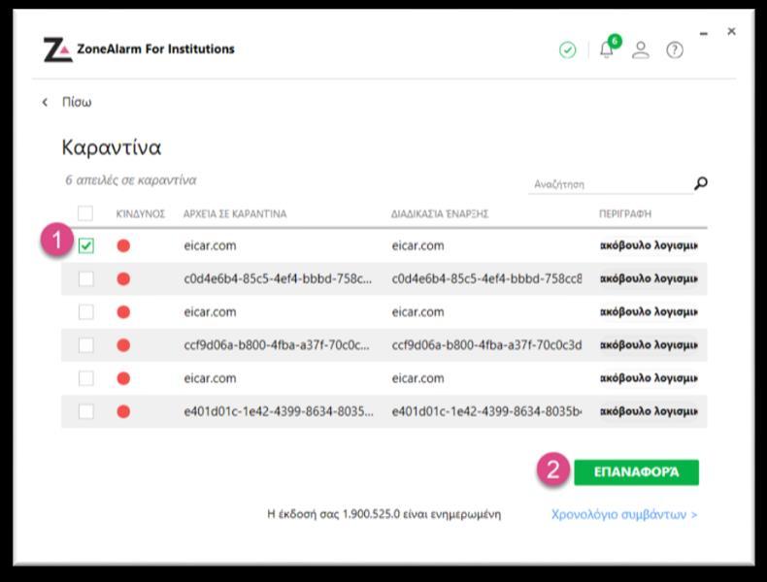Open the notifications bell with 6 alerts
Screen dimensions: 767x582
(x=609, y=48)
